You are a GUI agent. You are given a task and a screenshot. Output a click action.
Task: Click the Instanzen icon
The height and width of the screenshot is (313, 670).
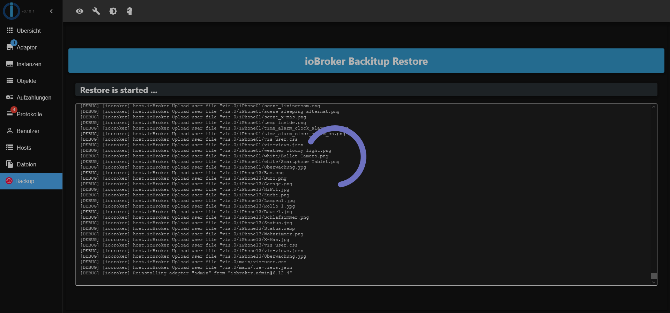point(10,64)
